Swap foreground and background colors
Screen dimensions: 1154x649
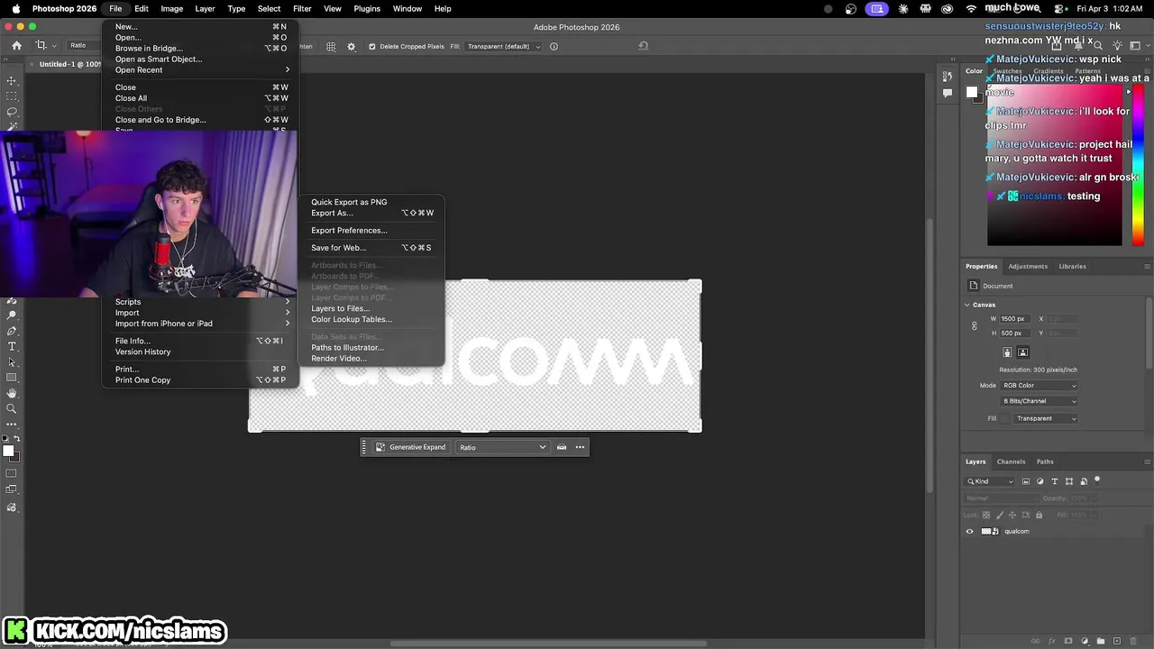coord(16,439)
